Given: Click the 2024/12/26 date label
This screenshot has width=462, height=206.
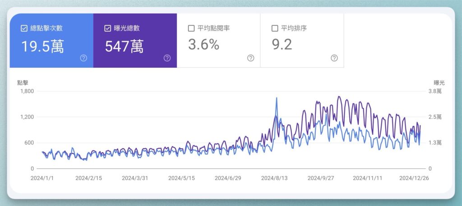Looking at the screenshot, I should (x=414, y=179).
